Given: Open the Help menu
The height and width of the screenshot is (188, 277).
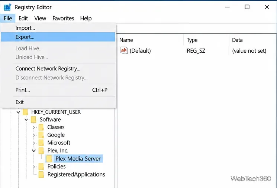Looking at the screenshot, I should pos(86,18).
